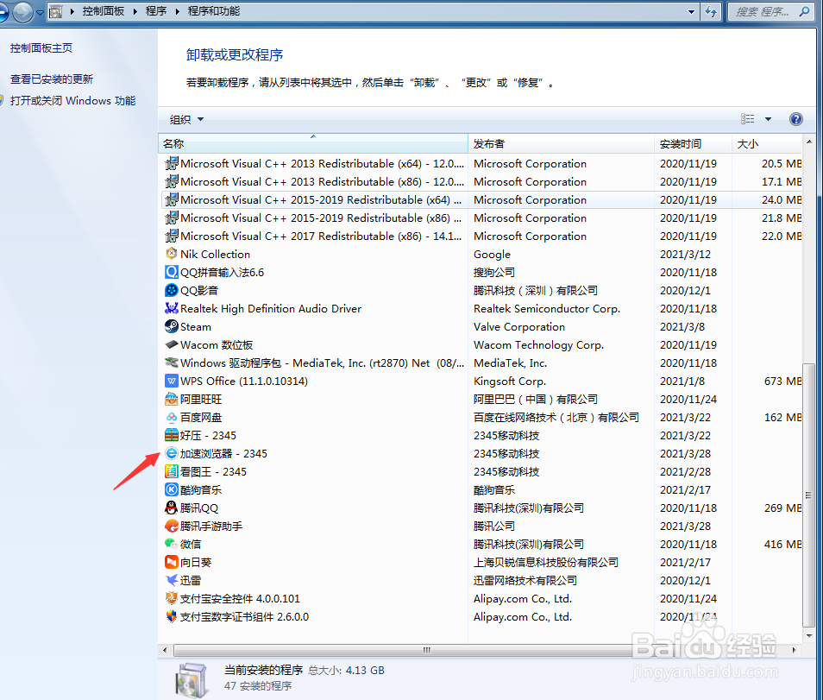Expand the arrow after 控制面板 breadcrumb
The height and width of the screenshot is (700, 823).
(x=135, y=11)
